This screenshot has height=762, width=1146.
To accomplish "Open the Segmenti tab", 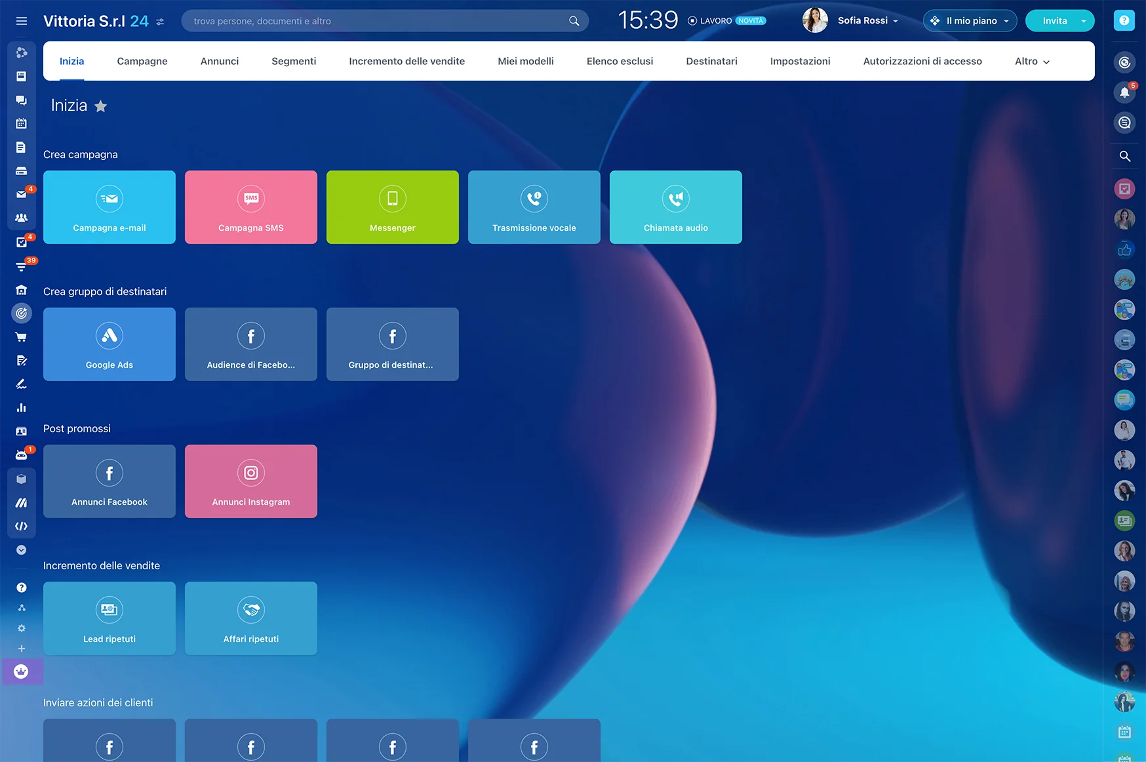I will point(294,61).
